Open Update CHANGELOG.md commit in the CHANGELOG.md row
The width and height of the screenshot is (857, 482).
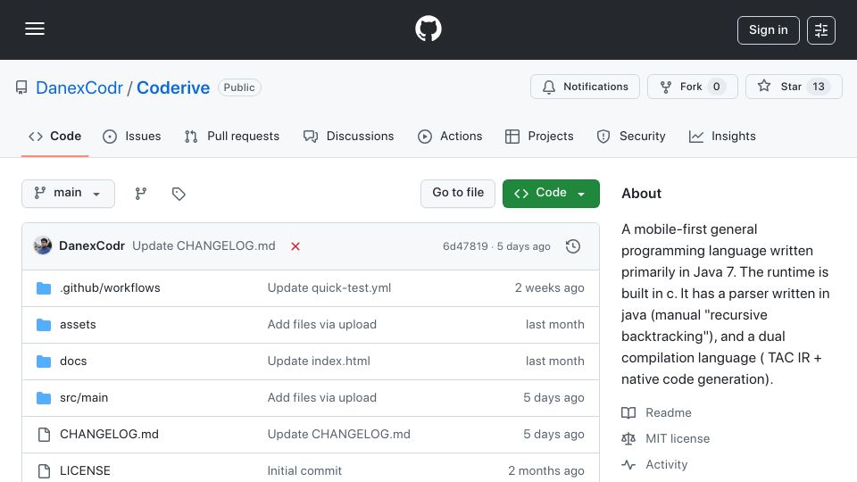pos(339,435)
